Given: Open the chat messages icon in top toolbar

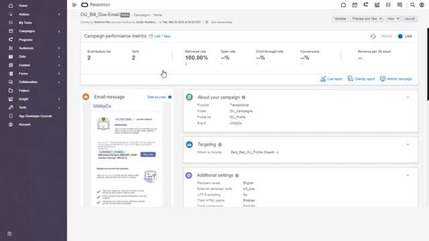Looking at the screenshot, I should tap(400, 5).
